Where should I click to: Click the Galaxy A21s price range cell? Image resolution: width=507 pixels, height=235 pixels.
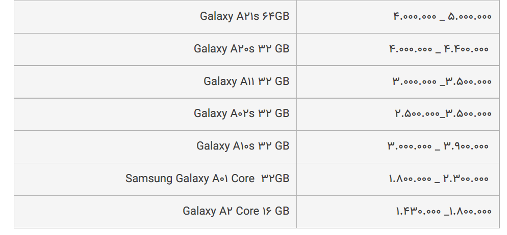click(x=398, y=17)
